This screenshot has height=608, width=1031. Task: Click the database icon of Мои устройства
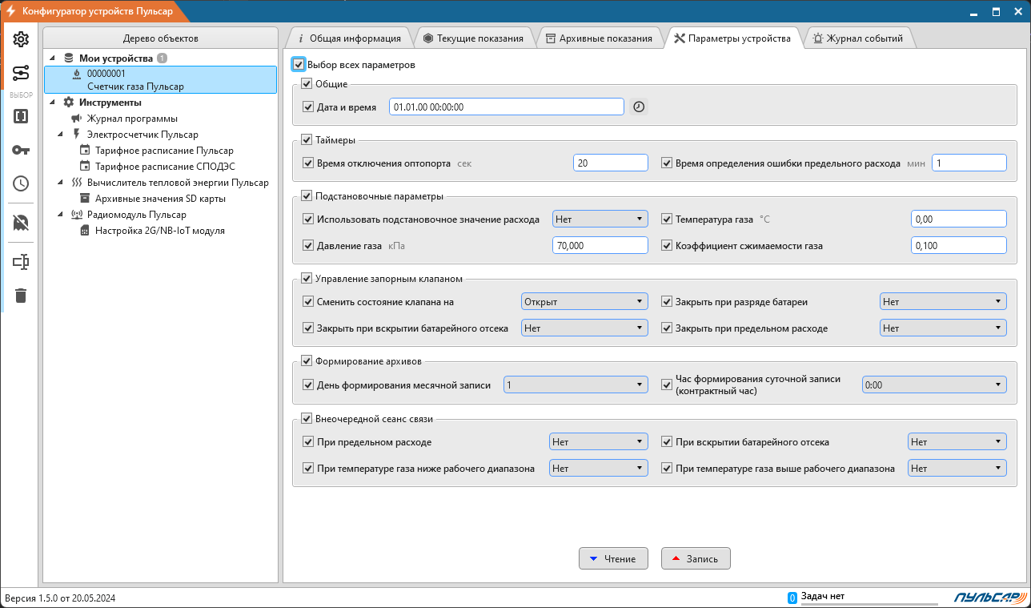69,58
